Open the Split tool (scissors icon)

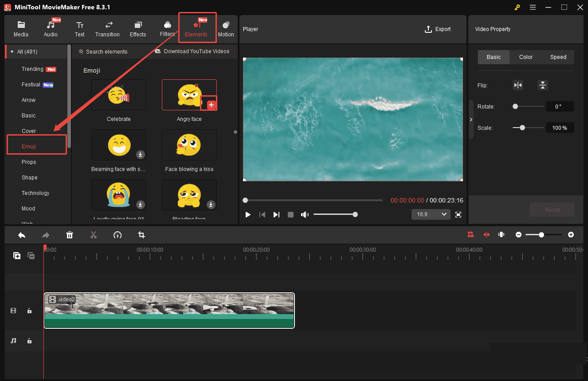[94, 235]
